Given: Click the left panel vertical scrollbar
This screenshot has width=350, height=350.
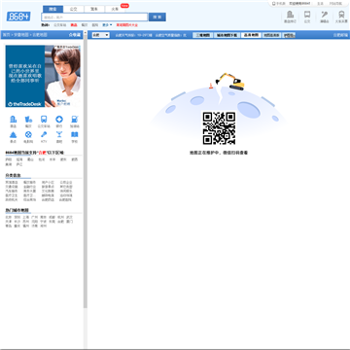Looking at the screenshot, I should [x=86, y=172].
